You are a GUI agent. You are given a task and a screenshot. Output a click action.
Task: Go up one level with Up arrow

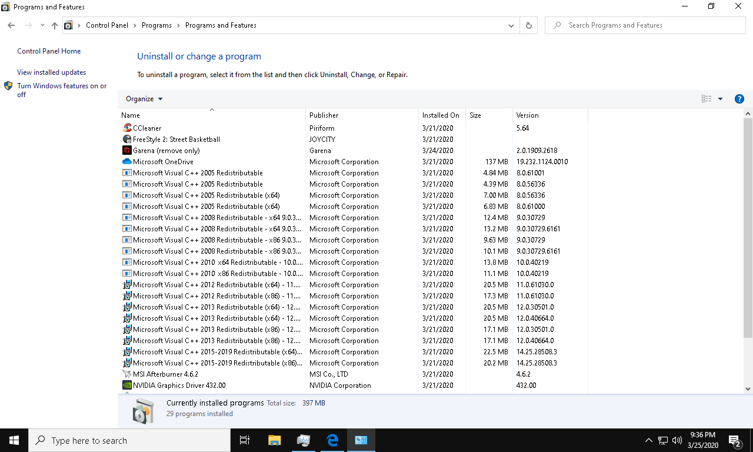pos(55,25)
